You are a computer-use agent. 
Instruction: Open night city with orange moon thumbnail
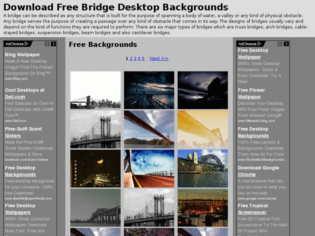95,168
